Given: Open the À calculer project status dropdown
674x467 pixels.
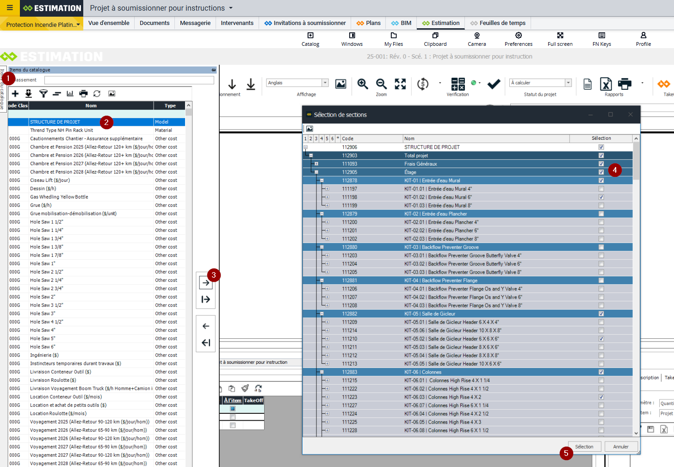Looking at the screenshot, I should pyautogui.click(x=568, y=83).
